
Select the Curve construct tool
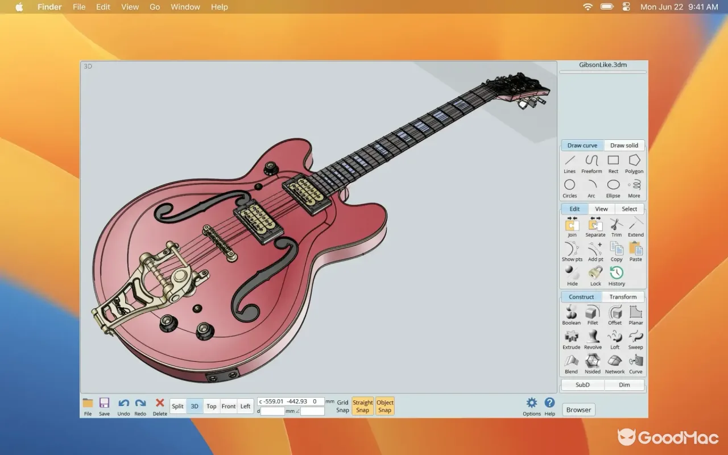(x=636, y=364)
